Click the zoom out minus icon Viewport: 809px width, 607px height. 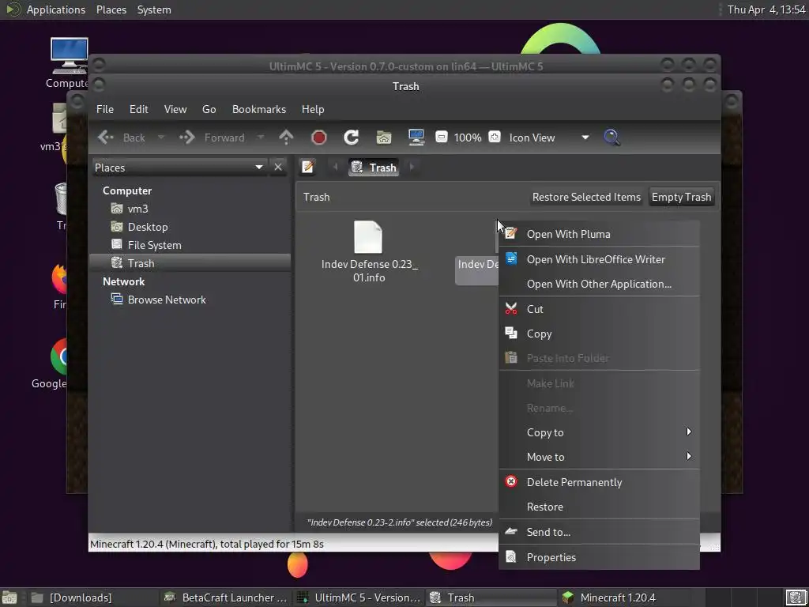click(x=441, y=137)
